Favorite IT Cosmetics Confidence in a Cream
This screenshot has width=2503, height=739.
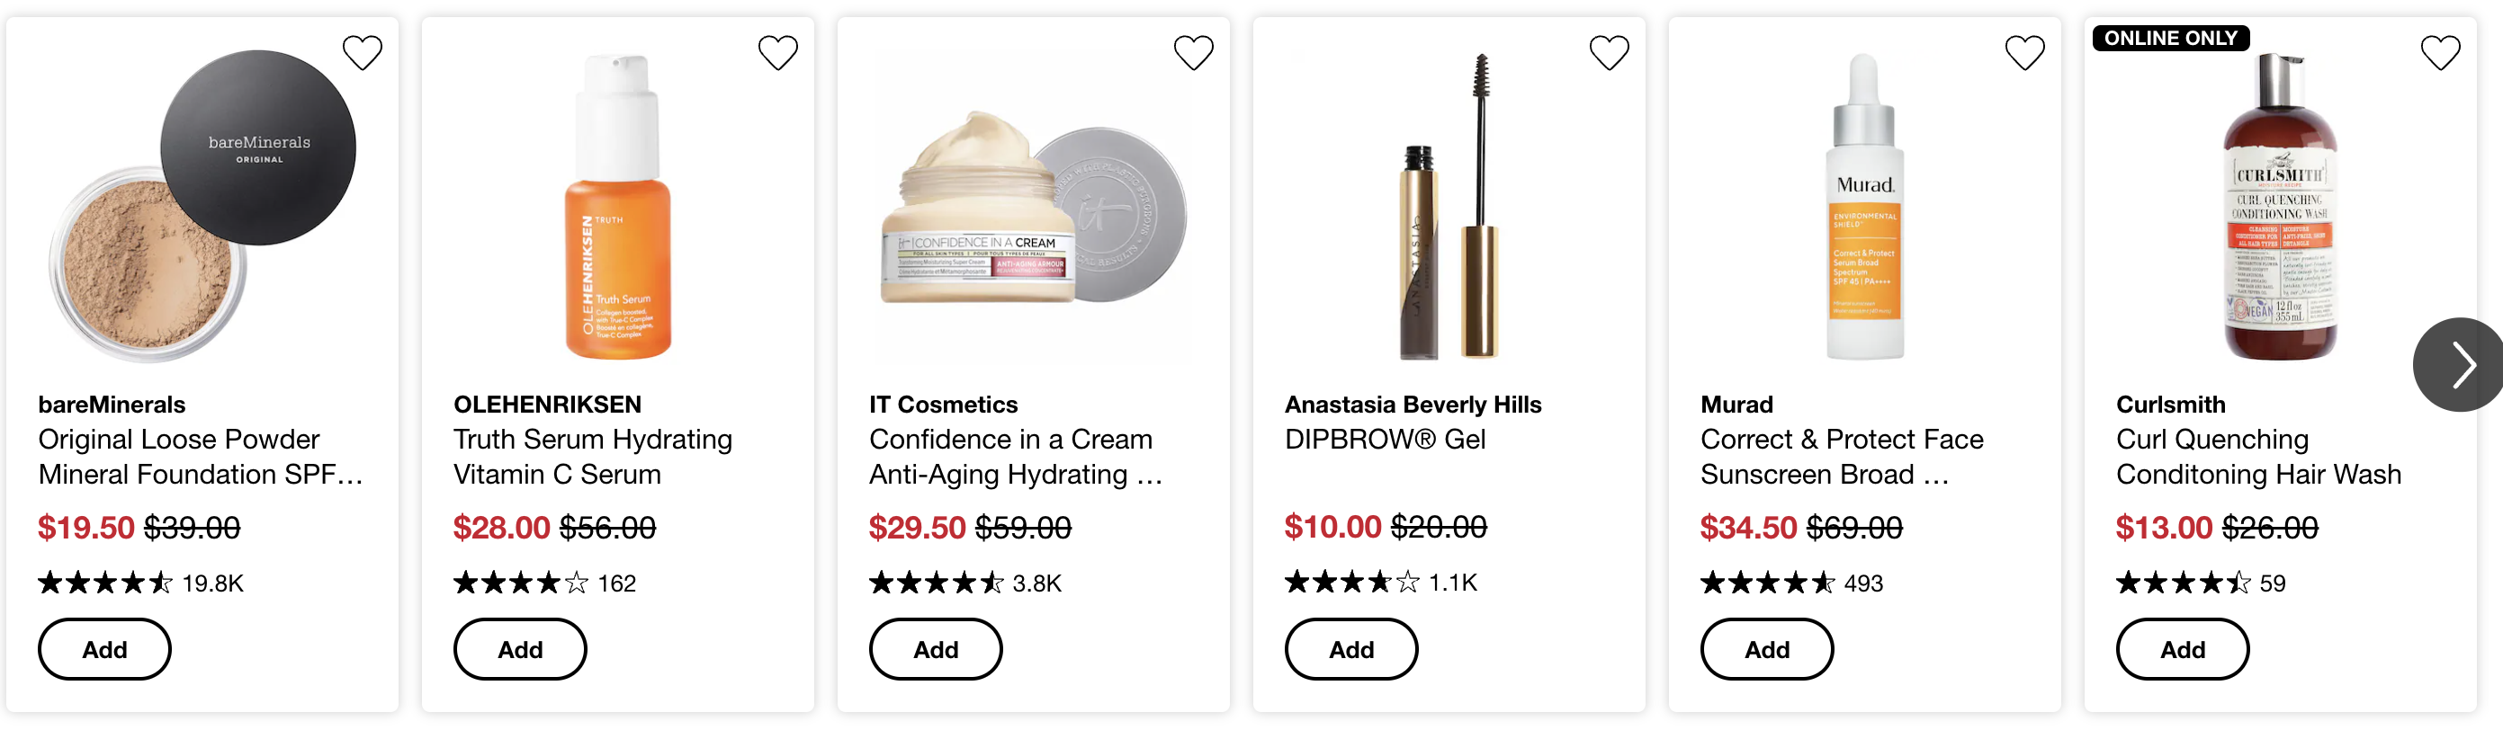[x=1194, y=52]
